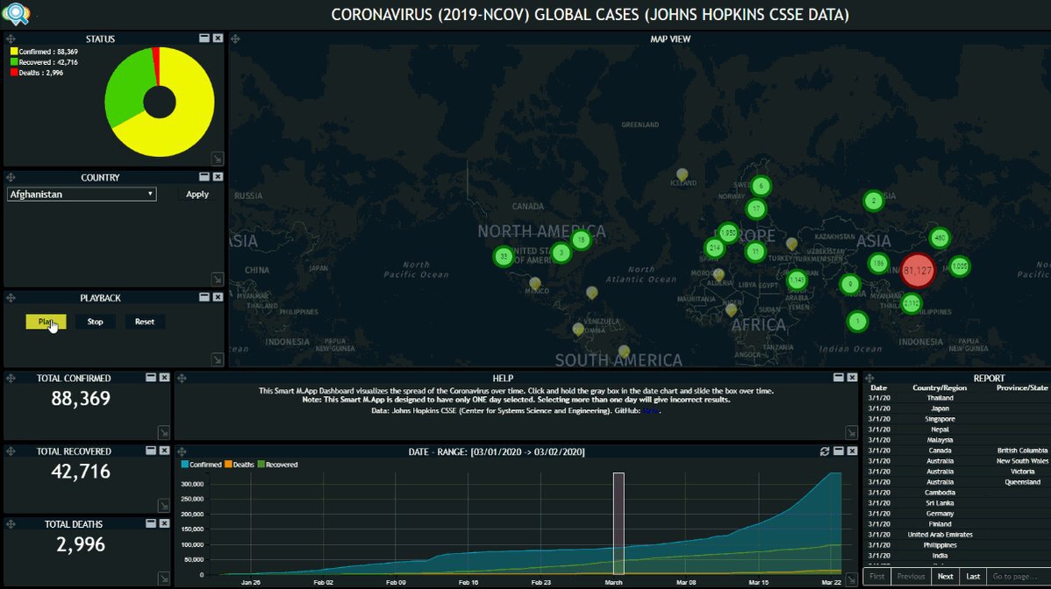The image size is (1051, 589).
Task: Collapse the Help panel with its minimize button
Action: coord(839,378)
